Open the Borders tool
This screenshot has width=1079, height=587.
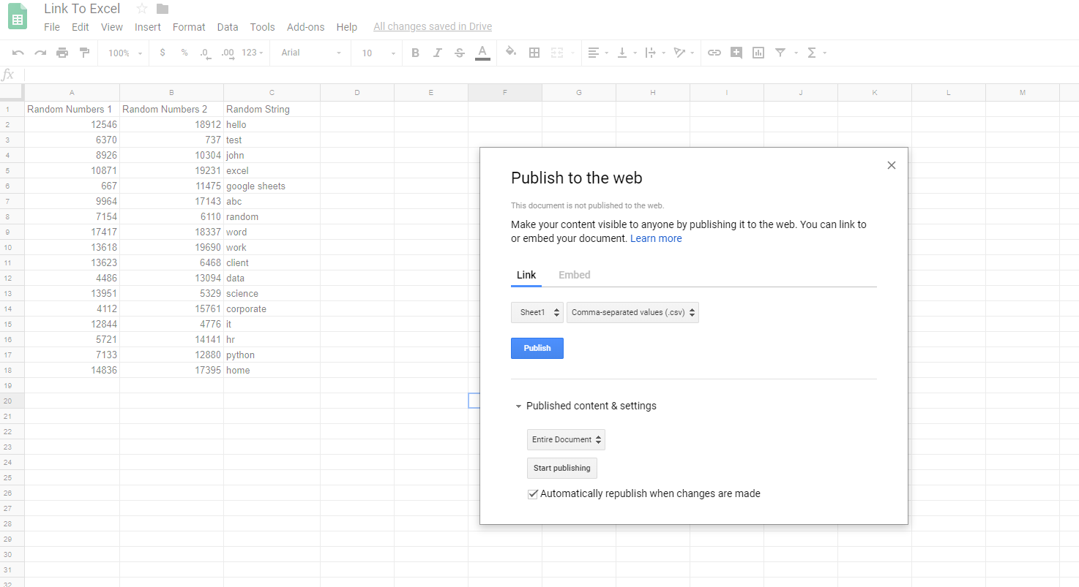tap(534, 53)
